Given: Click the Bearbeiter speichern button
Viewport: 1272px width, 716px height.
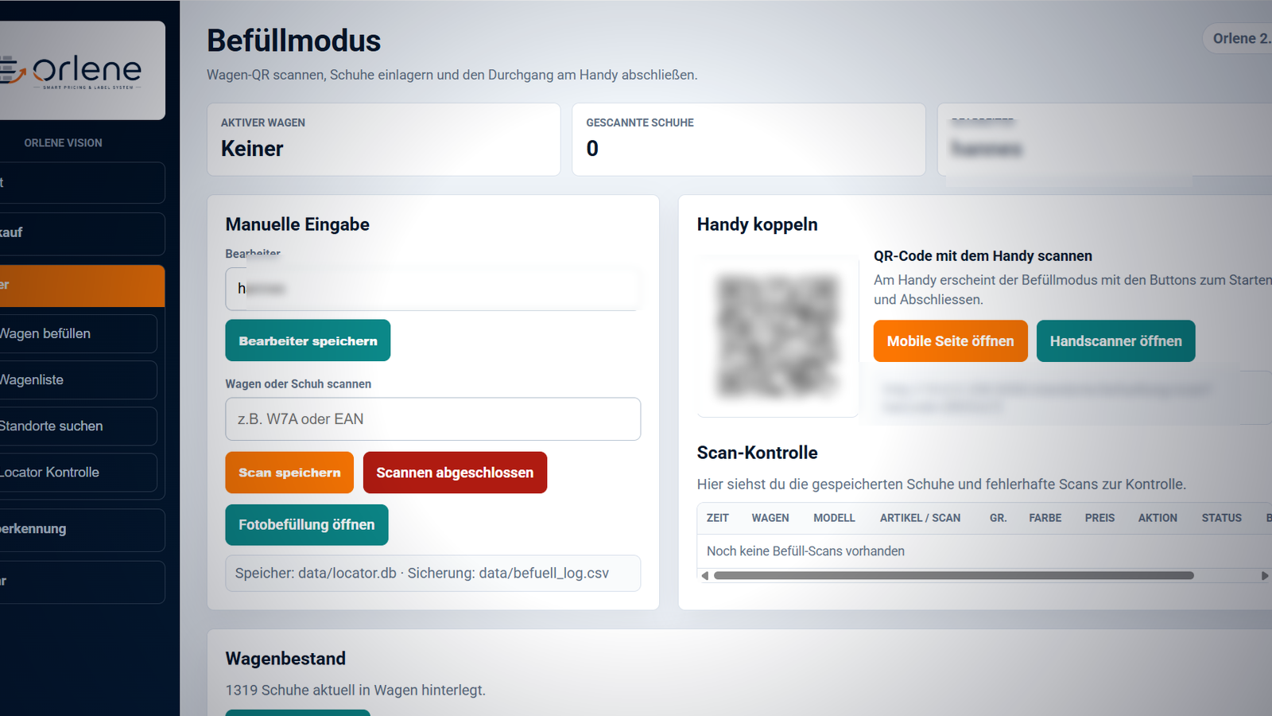Looking at the screenshot, I should (x=308, y=340).
